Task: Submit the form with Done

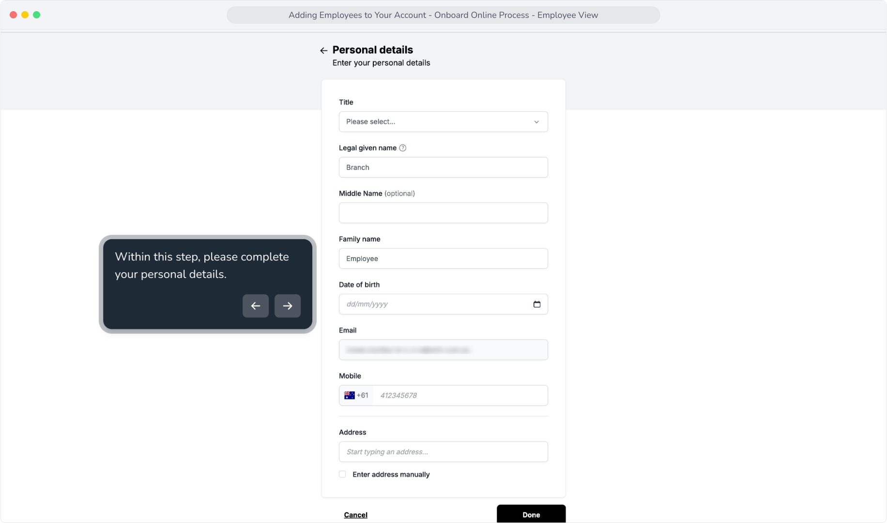Action: pyautogui.click(x=531, y=514)
